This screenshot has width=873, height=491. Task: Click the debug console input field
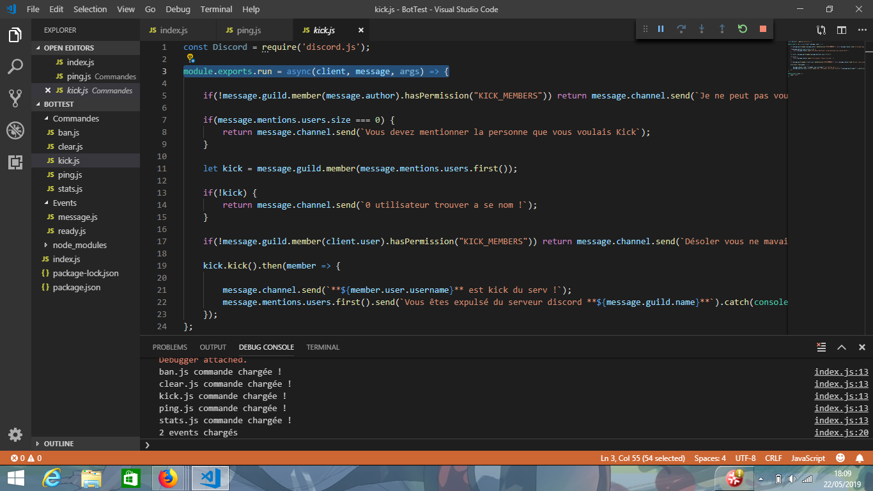pyautogui.click(x=505, y=445)
